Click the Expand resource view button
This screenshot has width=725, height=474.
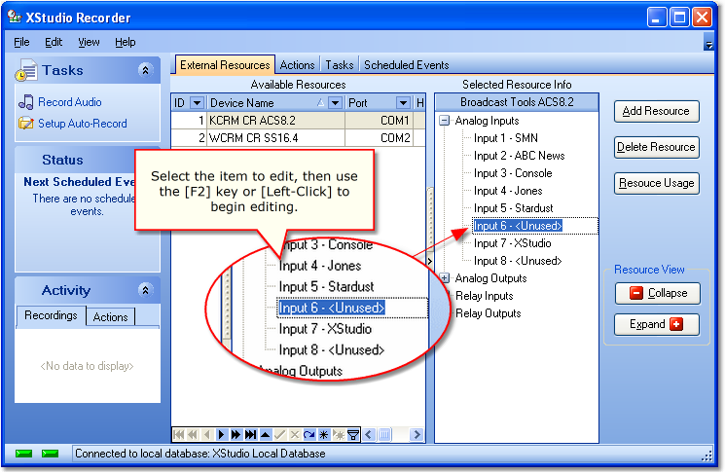[x=656, y=324]
